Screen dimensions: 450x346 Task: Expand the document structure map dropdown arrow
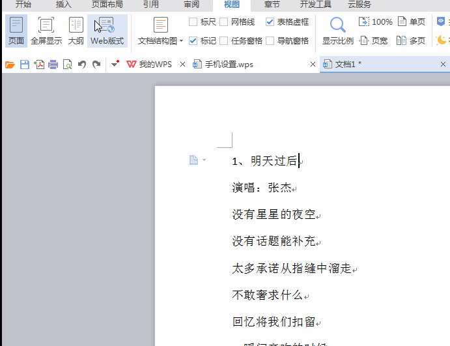(x=182, y=41)
